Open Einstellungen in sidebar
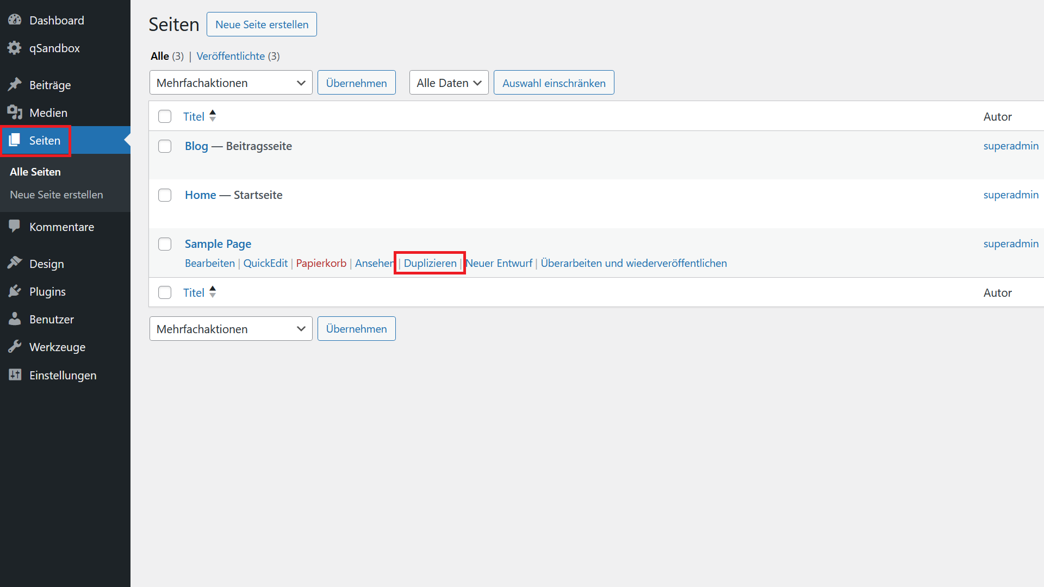Image resolution: width=1044 pixels, height=587 pixels. (63, 375)
